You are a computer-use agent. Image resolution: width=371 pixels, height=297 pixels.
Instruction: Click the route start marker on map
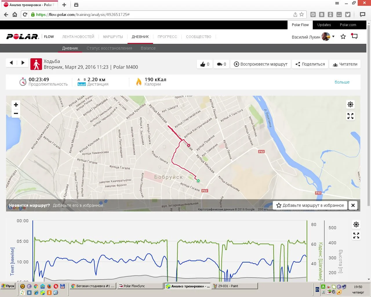198,181
